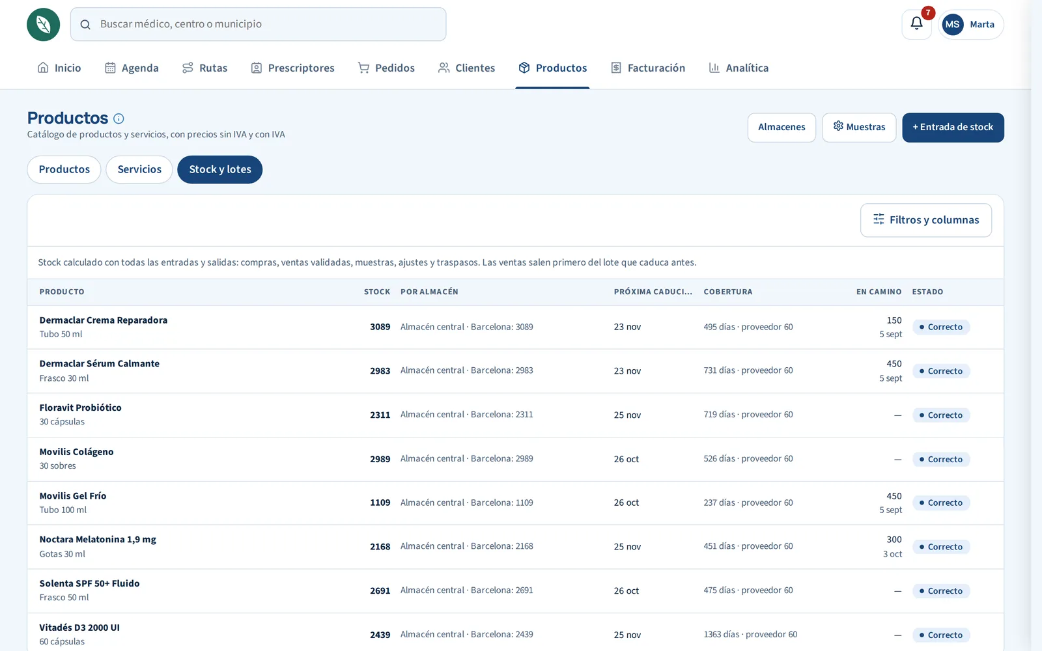Click the green leaf app logo
This screenshot has height=651, width=1042.
click(x=44, y=25)
